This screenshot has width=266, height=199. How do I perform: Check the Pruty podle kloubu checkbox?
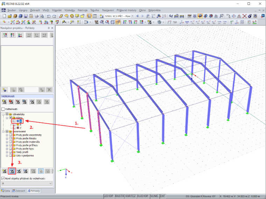(x=10, y=138)
